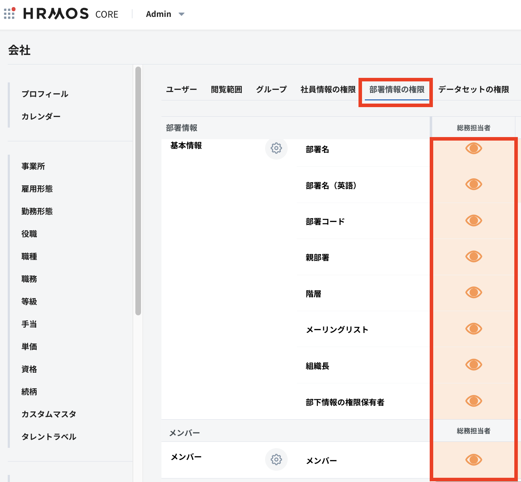Open the 基本情報 gear settings
Image resolution: width=521 pixels, height=482 pixels.
[x=276, y=148]
